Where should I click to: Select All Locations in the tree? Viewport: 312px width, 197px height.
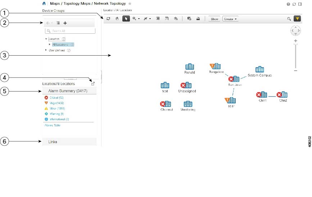click(60, 44)
